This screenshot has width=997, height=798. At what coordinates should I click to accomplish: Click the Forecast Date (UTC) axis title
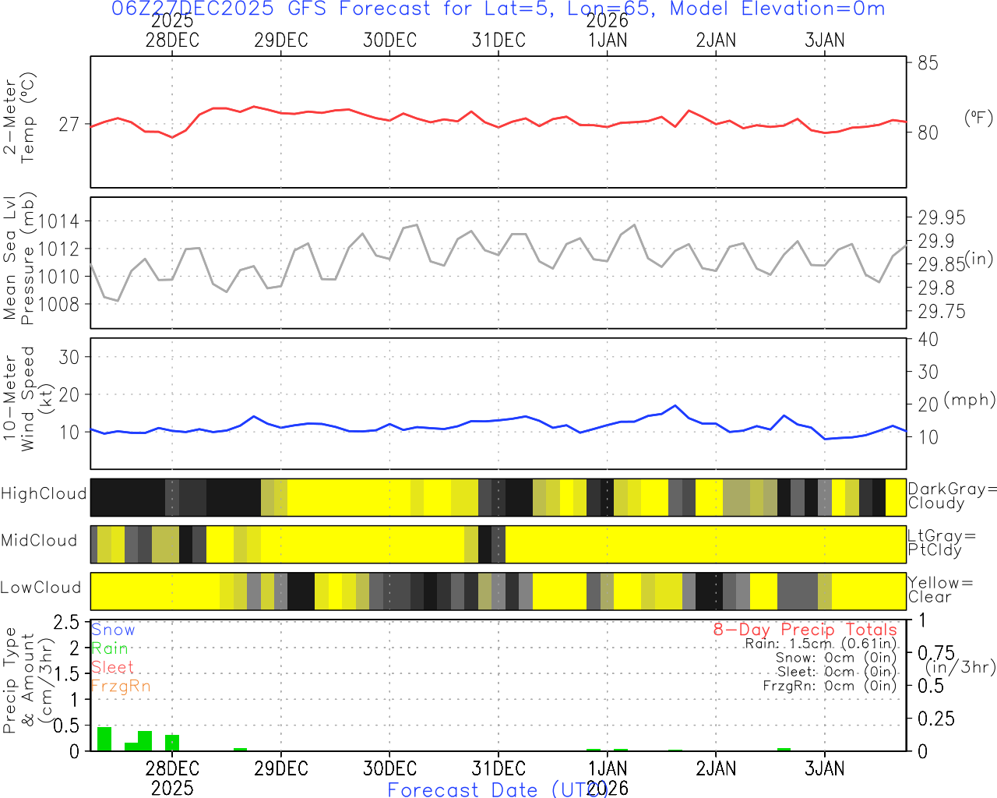pyautogui.click(x=497, y=789)
